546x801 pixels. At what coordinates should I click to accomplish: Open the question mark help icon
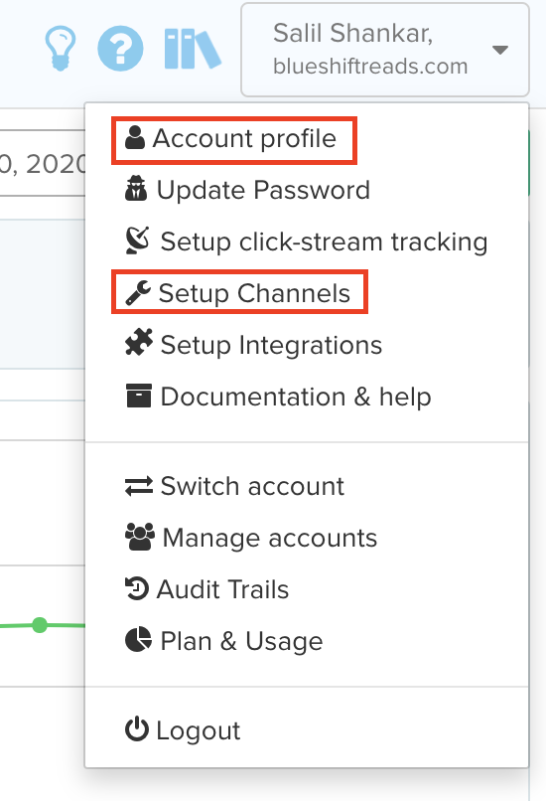[120, 49]
